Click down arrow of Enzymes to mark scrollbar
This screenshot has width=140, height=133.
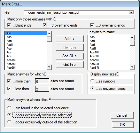tap(132, 67)
